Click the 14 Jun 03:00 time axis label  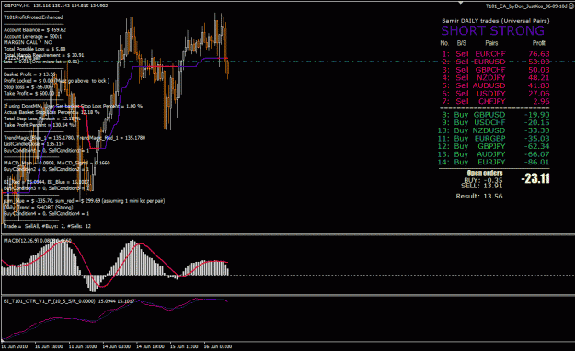tap(117, 346)
